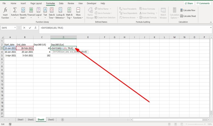
Task: Click the AutoSum sigma icon
Action: (x=15, y=10)
